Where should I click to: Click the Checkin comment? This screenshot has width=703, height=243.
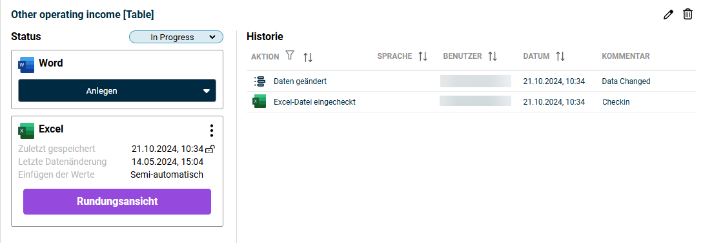[616, 102]
